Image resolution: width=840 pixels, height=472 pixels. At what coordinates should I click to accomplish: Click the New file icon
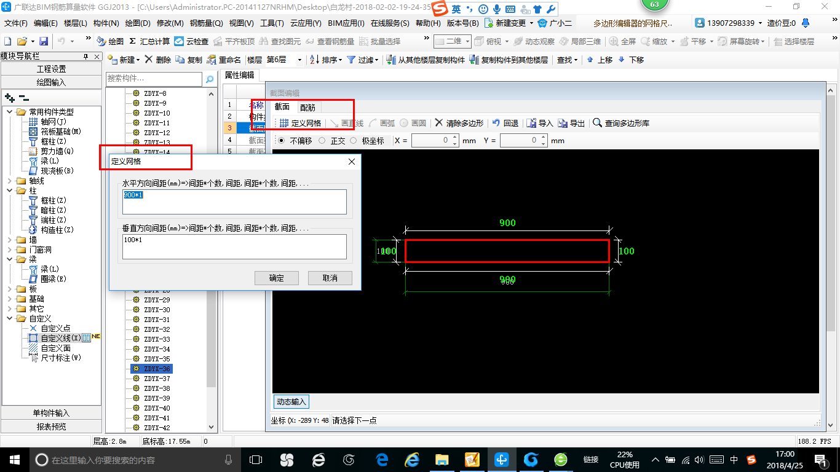coord(8,41)
